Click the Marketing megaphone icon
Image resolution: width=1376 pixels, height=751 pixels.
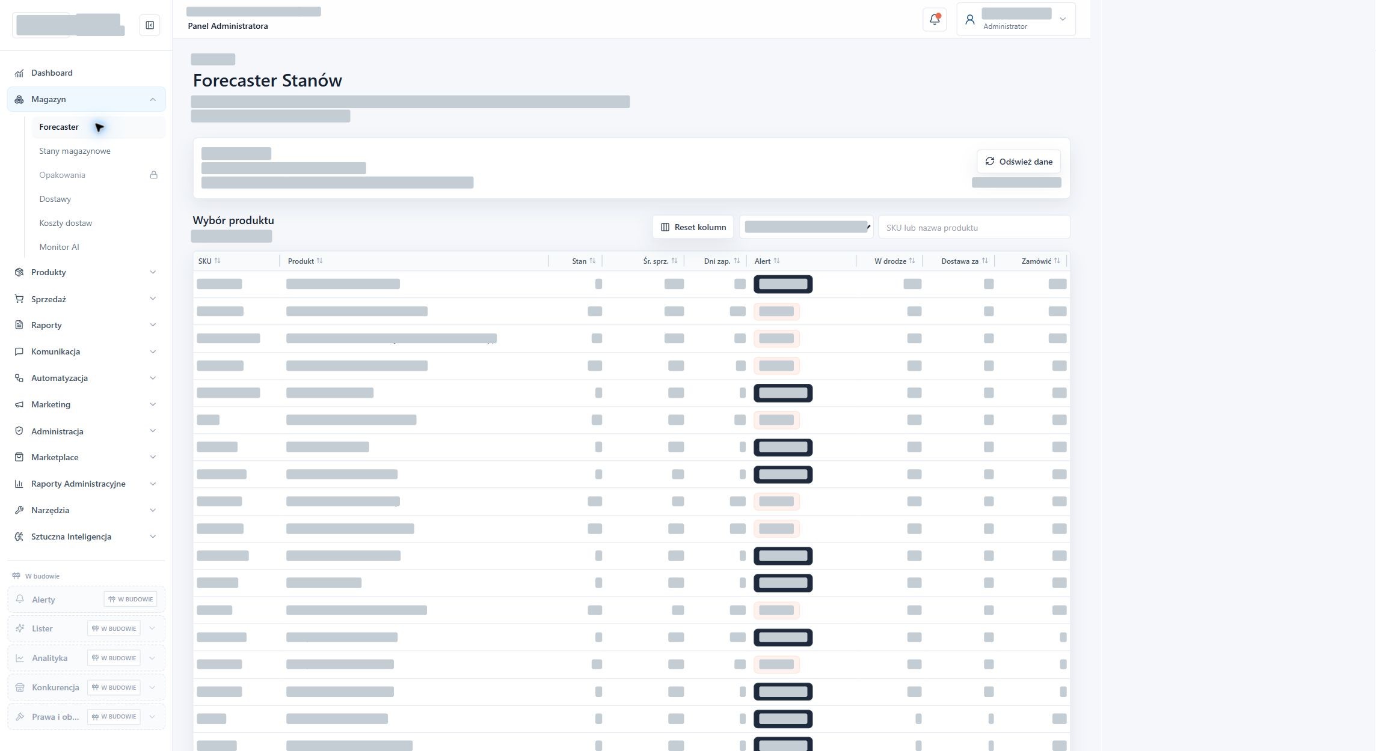point(19,404)
